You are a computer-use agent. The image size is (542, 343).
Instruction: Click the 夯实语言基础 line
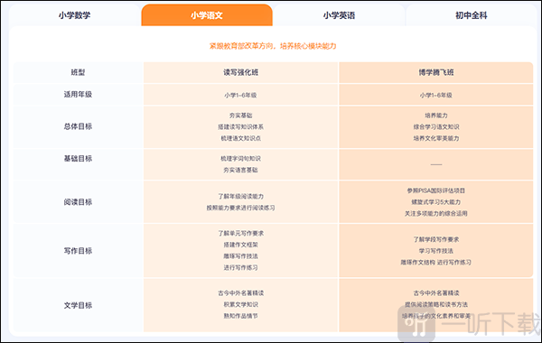tap(240, 170)
